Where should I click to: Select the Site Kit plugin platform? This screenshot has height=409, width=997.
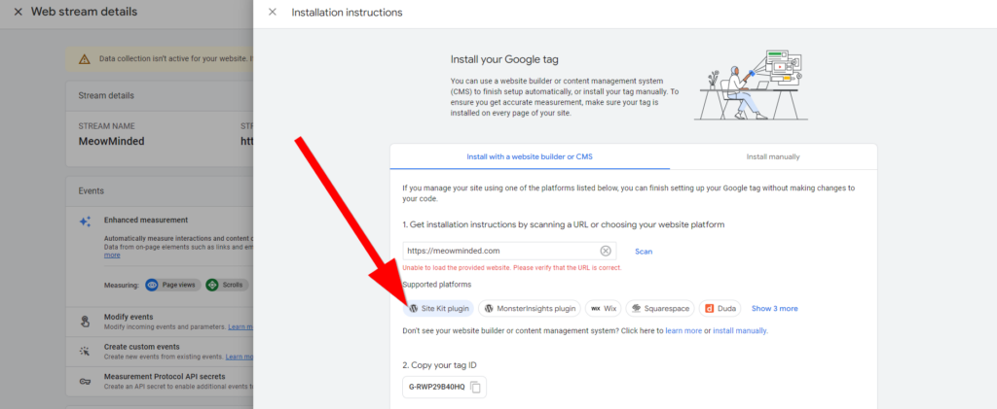point(439,308)
